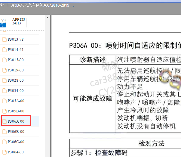The height and width of the screenshot is (157, 181).
Task: Click the document icon beside P3028-00
Action: [x=5, y=80]
